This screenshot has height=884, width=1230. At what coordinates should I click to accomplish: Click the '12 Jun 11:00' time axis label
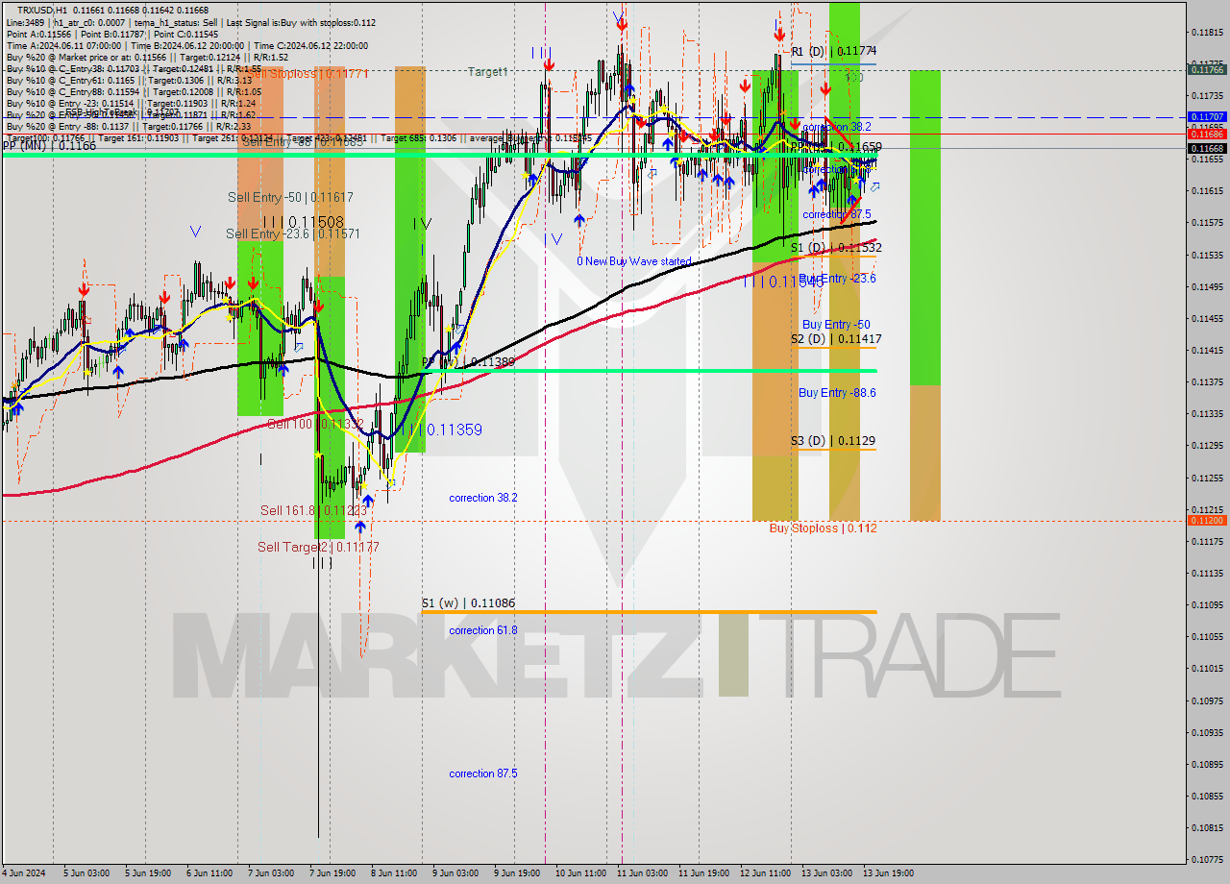coord(765,873)
